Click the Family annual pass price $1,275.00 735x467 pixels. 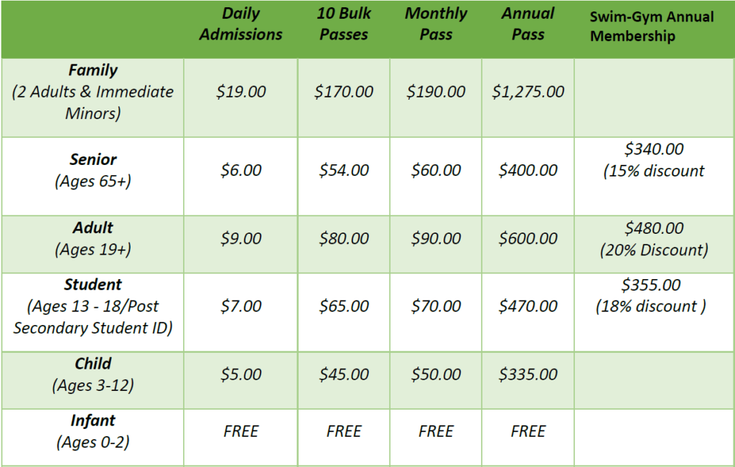point(528,92)
